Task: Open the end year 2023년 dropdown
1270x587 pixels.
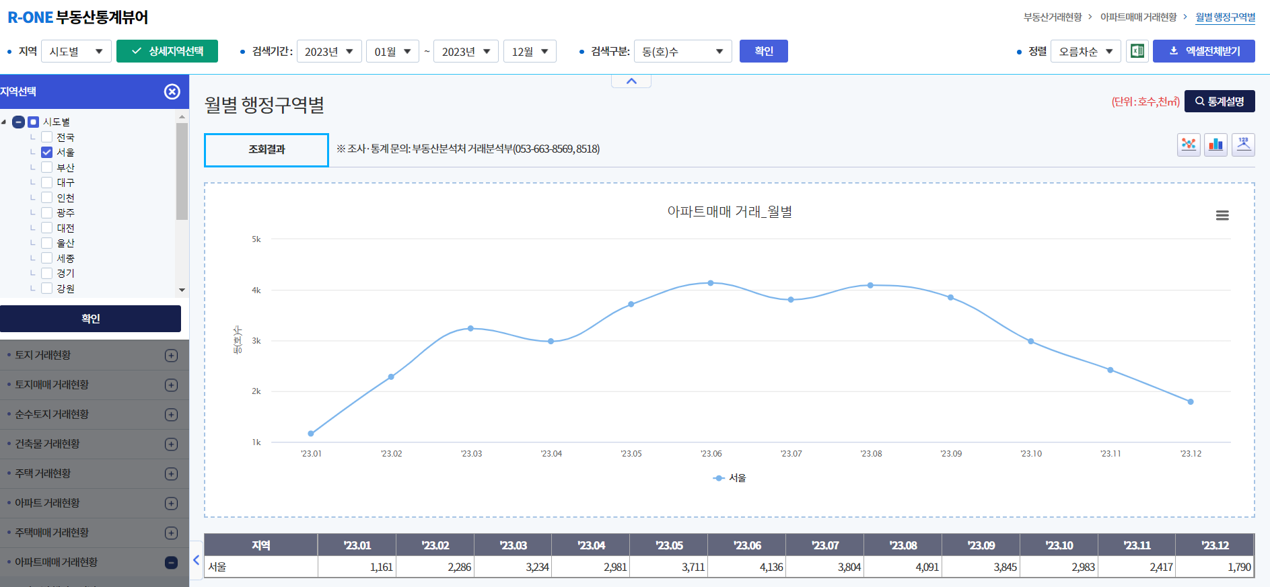Action: pos(466,51)
